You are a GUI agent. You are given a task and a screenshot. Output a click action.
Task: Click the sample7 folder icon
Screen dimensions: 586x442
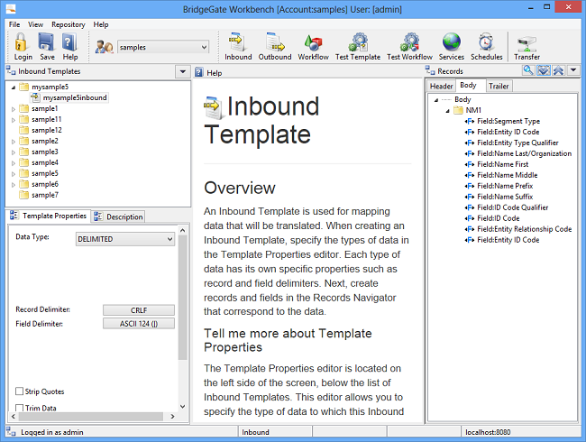click(24, 195)
